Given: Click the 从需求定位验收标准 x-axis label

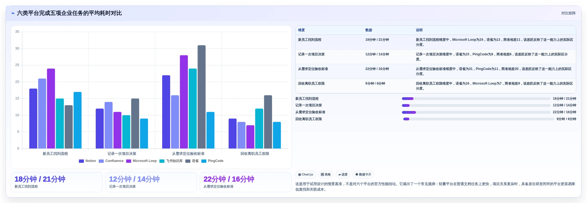Looking at the screenshot, I should pos(188,154).
